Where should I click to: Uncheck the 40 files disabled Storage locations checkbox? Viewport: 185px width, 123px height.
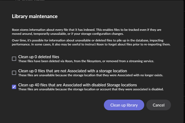(x=14, y=87)
